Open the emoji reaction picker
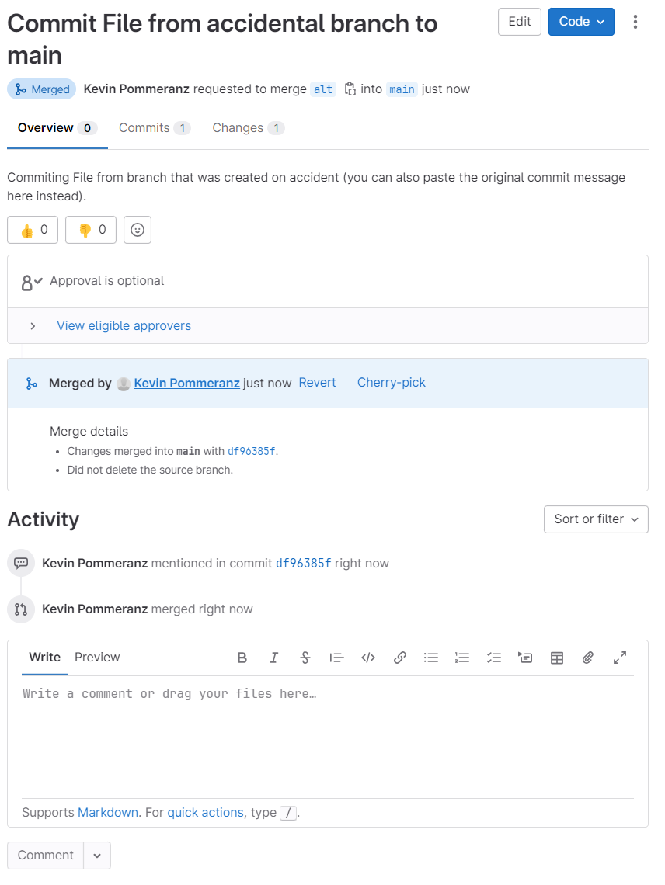665x885 pixels. pos(138,230)
